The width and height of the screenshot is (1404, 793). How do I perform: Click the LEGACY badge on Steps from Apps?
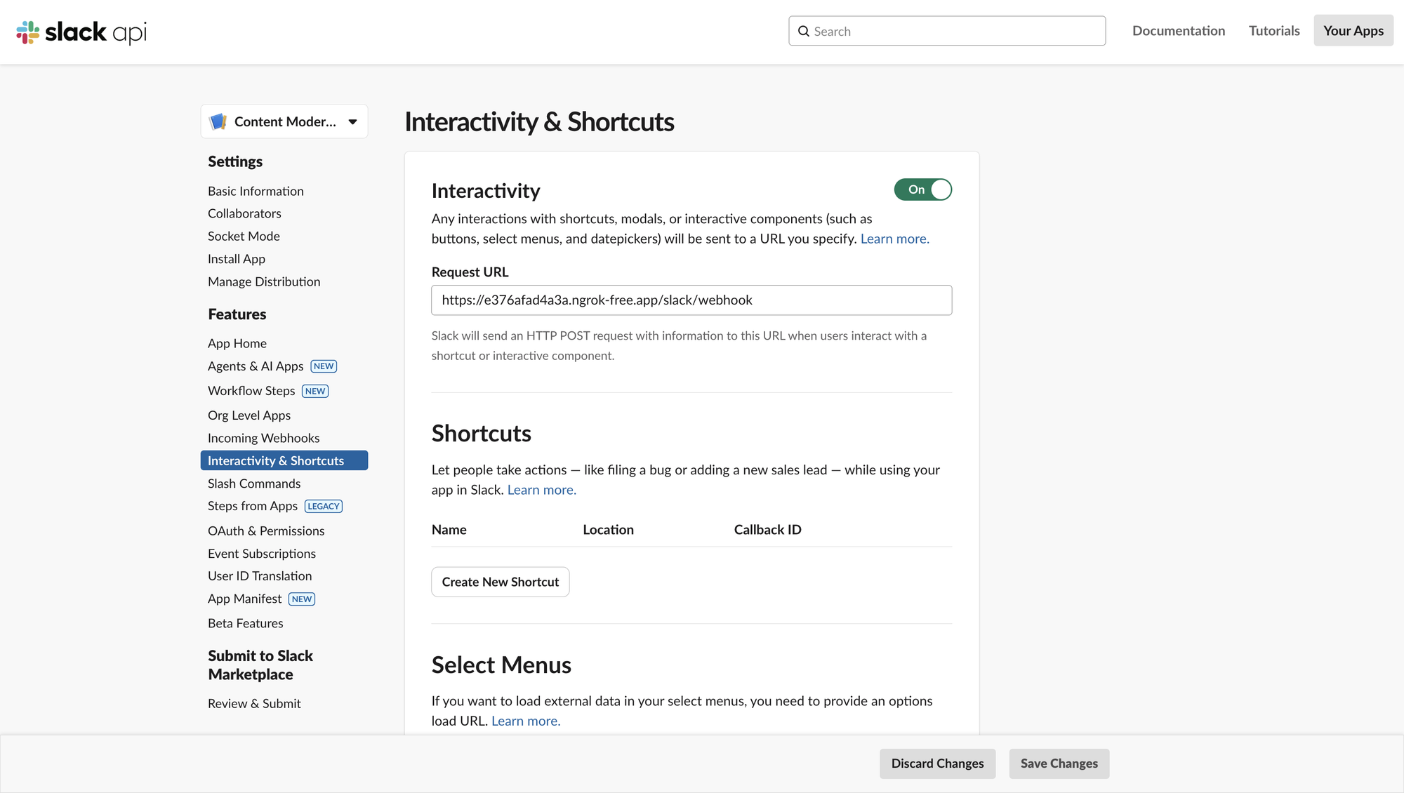click(324, 506)
